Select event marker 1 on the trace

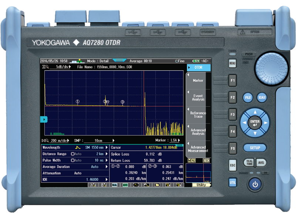[77, 101]
